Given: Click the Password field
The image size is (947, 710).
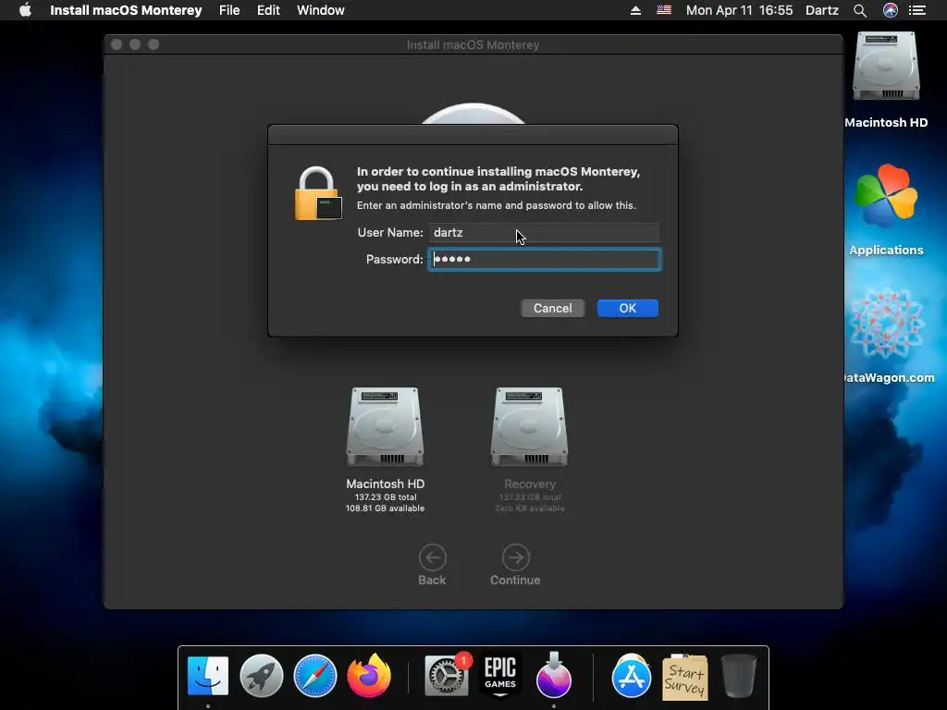Looking at the screenshot, I should point(544,259).
